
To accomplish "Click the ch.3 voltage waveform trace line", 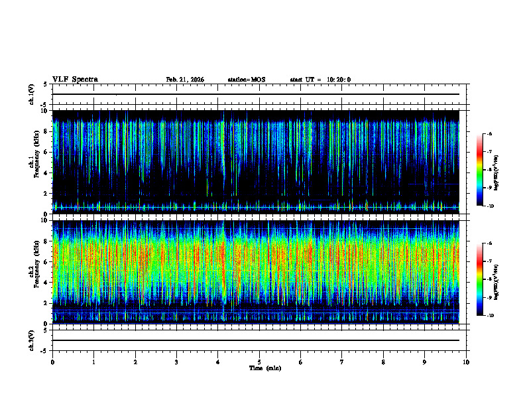I will tap(256, 340).
